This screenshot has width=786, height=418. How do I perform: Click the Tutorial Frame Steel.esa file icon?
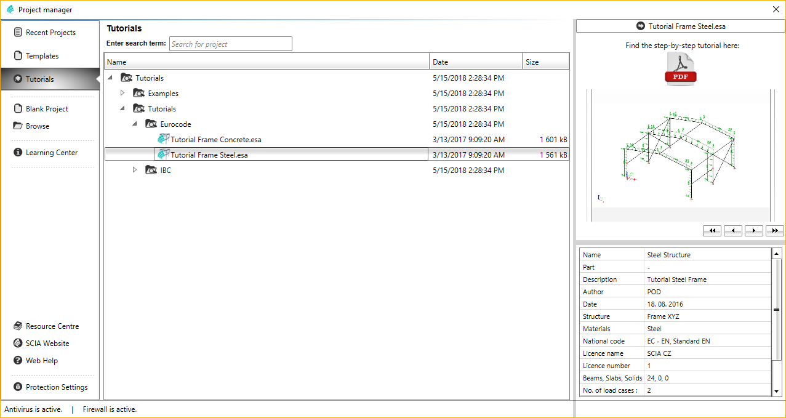click(x=163, y=155)
